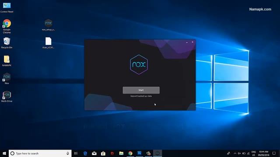The height and width of the screenshot is (157, 280).
Task: Open Google Chrome desktop shortcut
Action: tap(7, 26)
